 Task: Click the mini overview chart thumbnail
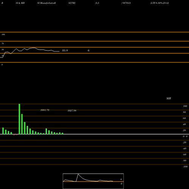pyautogui.click(x=93, y=181)
